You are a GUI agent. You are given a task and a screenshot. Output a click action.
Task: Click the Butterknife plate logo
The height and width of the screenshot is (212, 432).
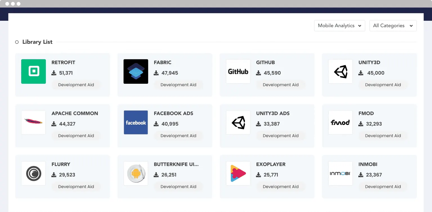136,173
